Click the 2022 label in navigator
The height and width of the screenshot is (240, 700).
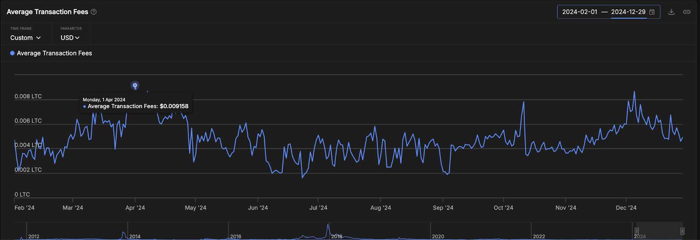click(539, 236)
